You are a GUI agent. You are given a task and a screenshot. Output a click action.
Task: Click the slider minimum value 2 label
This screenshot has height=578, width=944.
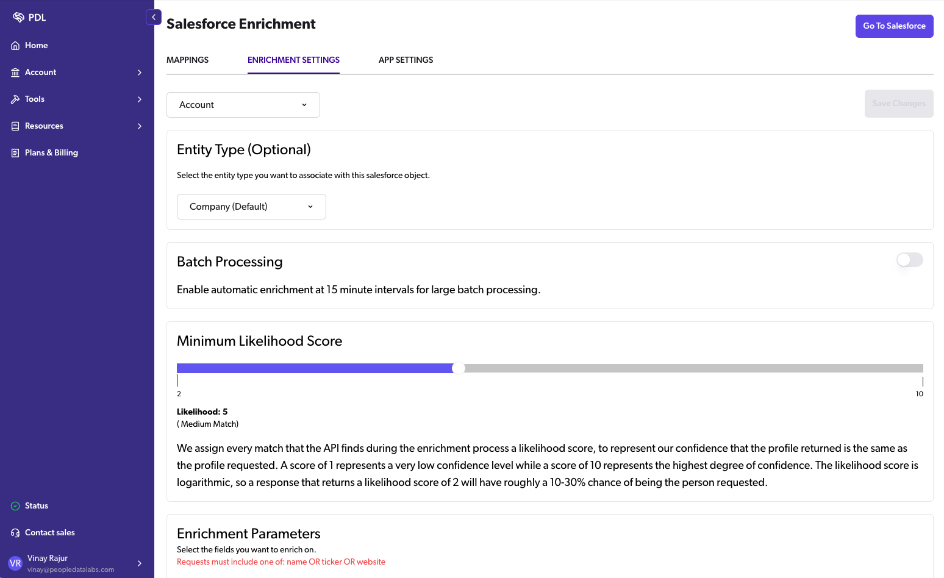click(x=179, y=394)
